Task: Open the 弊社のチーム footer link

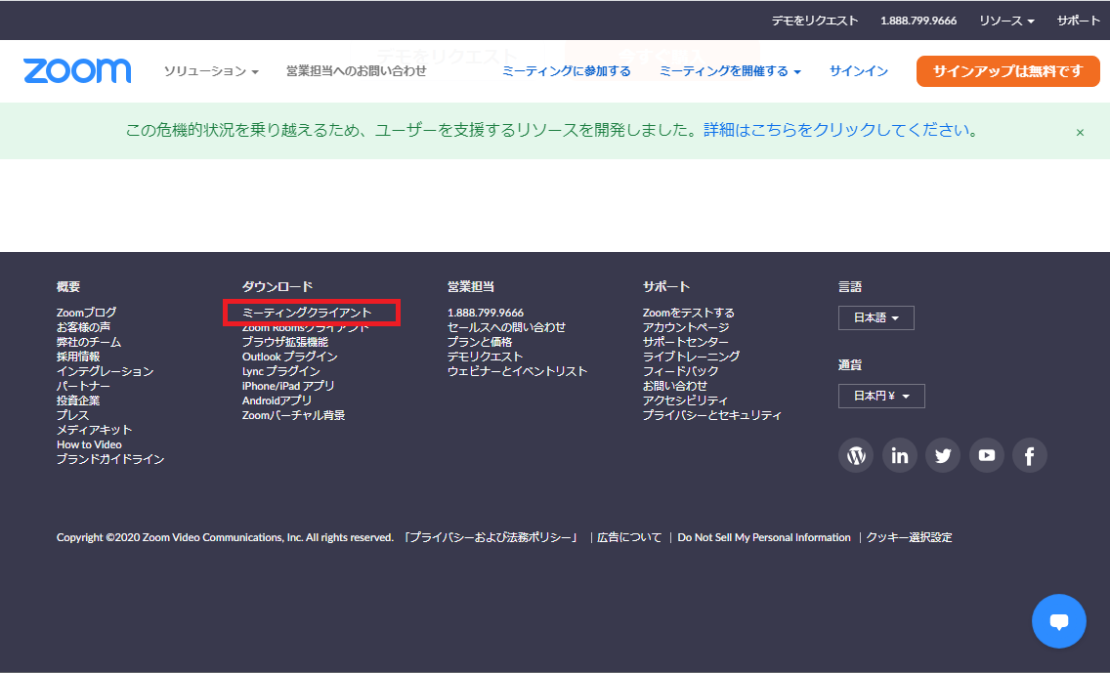Action: (x=89, y=342)
